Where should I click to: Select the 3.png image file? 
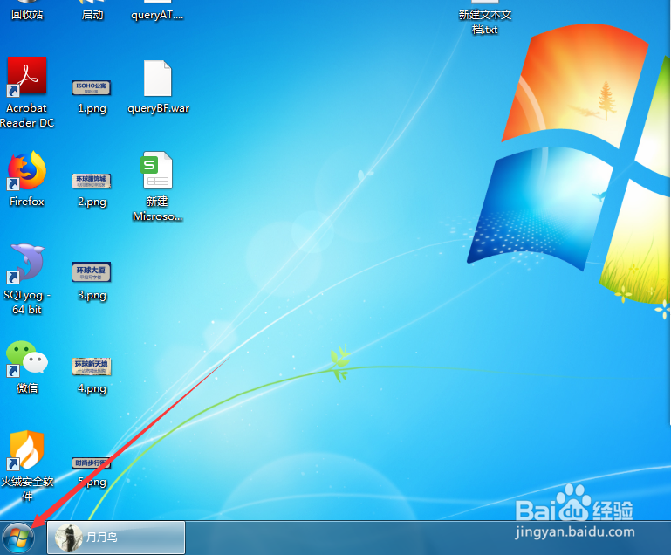[x=92, y=281]
